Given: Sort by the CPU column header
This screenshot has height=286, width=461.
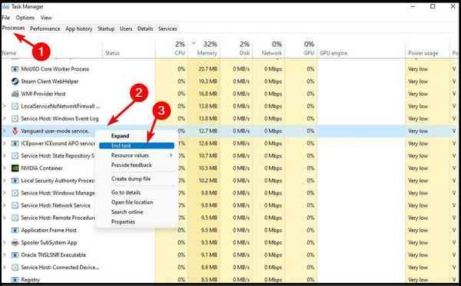Looking at the screenshot, I should pyautogui.click(x=179, y=53).
